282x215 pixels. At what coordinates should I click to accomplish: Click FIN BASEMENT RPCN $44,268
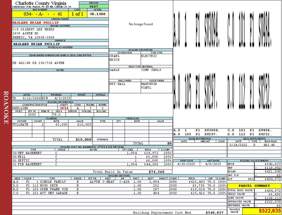click(x=151, y=164)
